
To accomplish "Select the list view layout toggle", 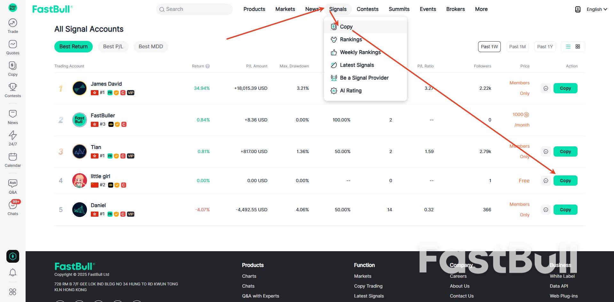I will click(x=568, y=46).
